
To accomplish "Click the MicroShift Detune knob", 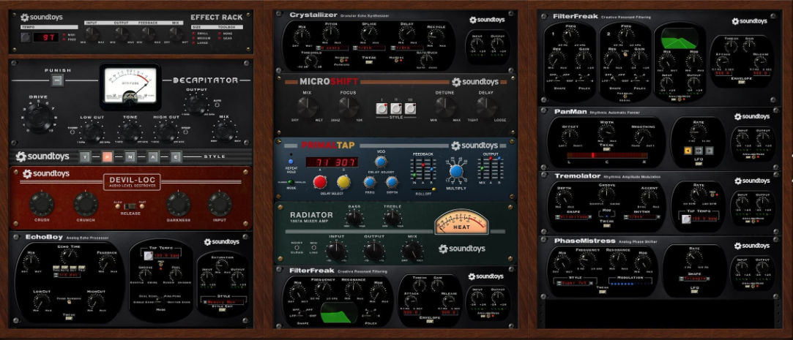I will point(445,107).
